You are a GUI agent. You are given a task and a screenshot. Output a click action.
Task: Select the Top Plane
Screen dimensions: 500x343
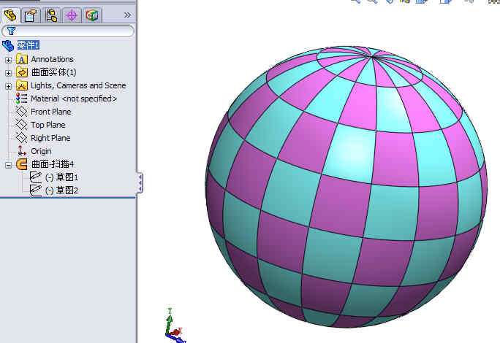48,125
